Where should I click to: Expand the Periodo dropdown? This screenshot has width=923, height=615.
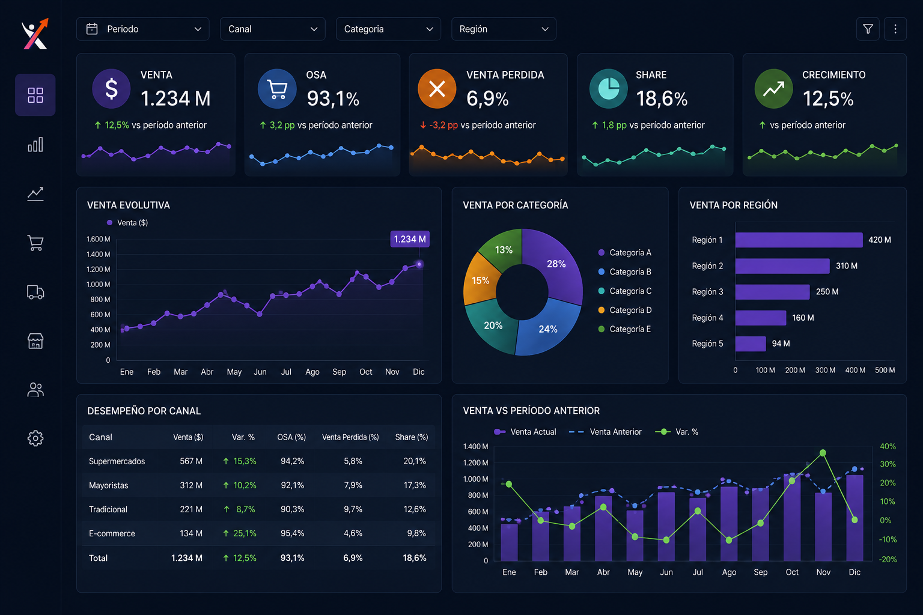click(143, 29)
